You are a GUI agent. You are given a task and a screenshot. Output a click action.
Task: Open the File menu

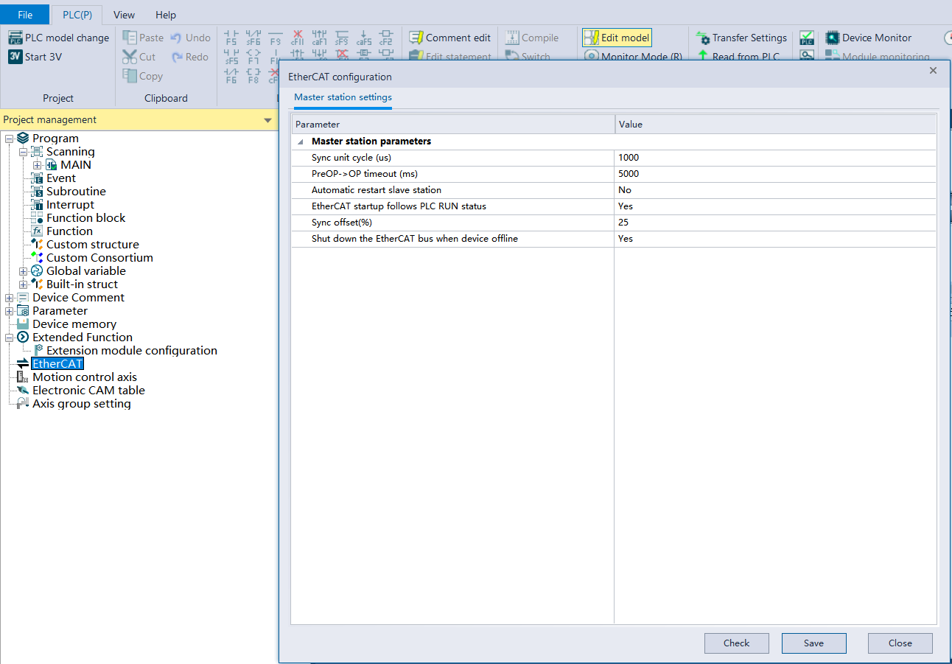(25, 15)
